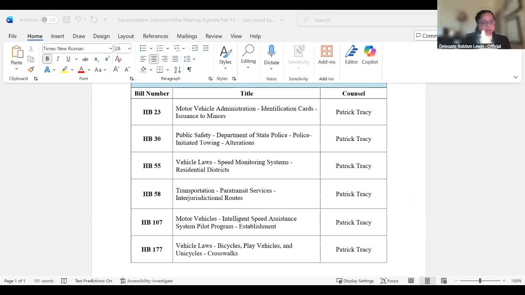Sort the selection alphabetically

(178, 70)
